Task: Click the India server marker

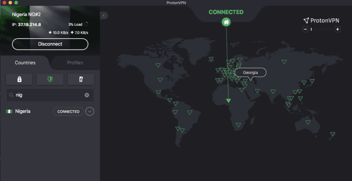Action: (x=273, y=92)
